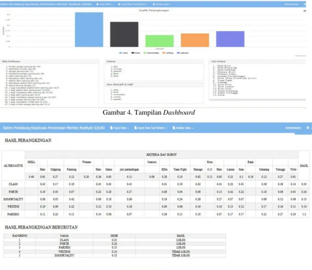Click TIDAK LOLOS in the WRITING row
Viewport: 312px width, 270px height.
click(x=181, y=252)
